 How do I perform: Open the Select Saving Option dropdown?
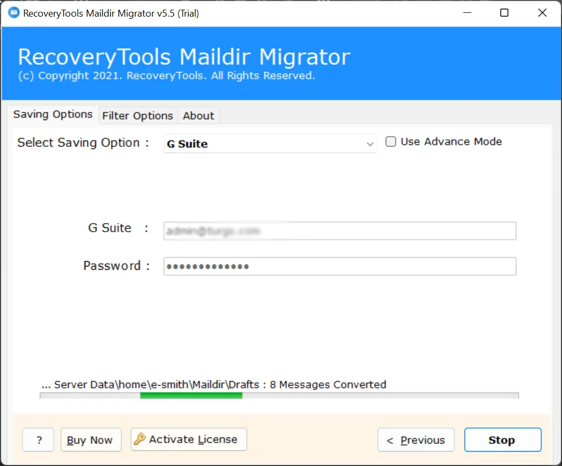(x=270, y=144)
